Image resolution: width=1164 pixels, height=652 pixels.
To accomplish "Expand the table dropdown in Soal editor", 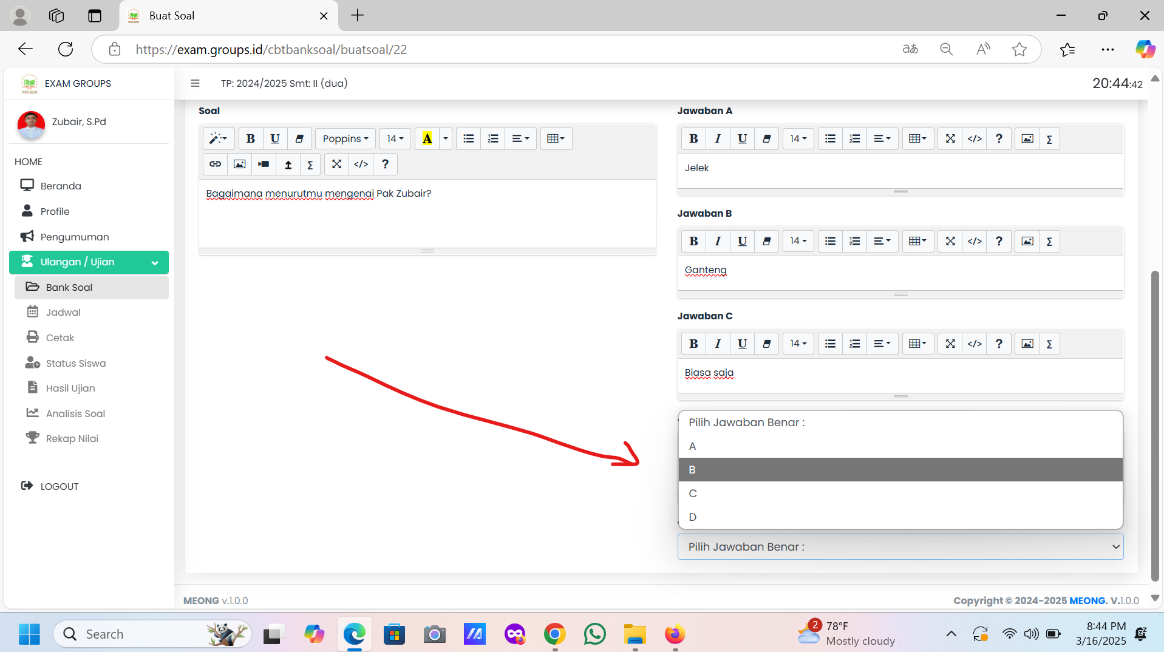I will 556,138.
